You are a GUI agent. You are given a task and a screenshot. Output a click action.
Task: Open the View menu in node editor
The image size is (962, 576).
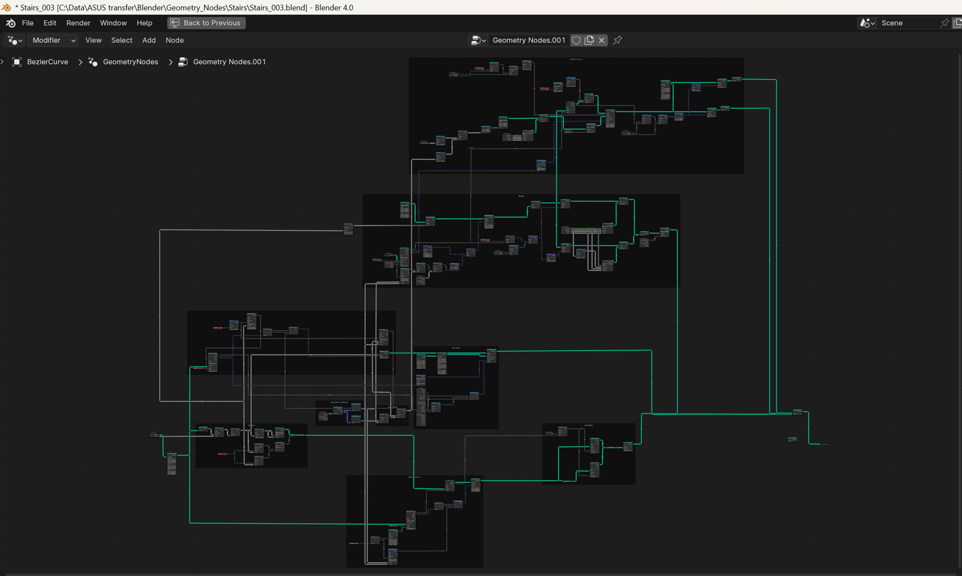(x=93, y=40)
